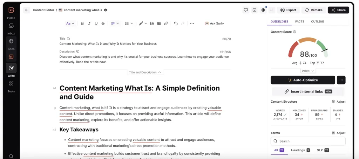Collapse the Title and Description section
This screenshot has height=159, width=359.
(x=145, y=72)
